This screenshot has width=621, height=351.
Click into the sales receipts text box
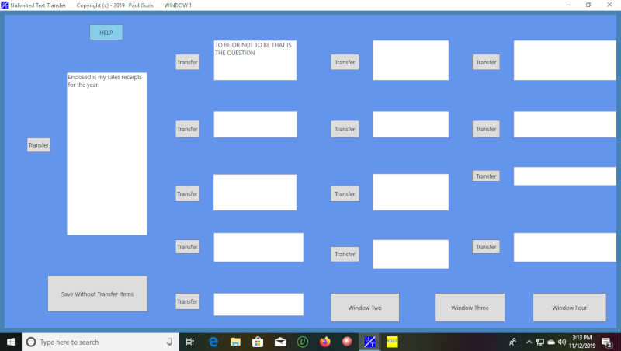[x=106, y=154]
